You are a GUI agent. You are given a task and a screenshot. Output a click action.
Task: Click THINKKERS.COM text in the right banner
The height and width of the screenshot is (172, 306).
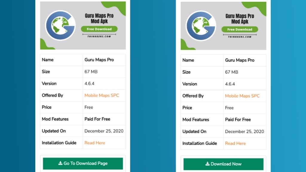click(x=240, y=37)
